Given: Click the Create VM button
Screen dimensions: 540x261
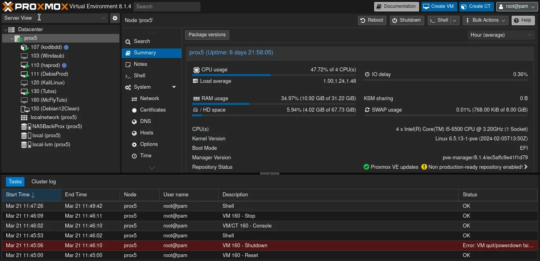Looking at the screenshot, I should [439, 6].
